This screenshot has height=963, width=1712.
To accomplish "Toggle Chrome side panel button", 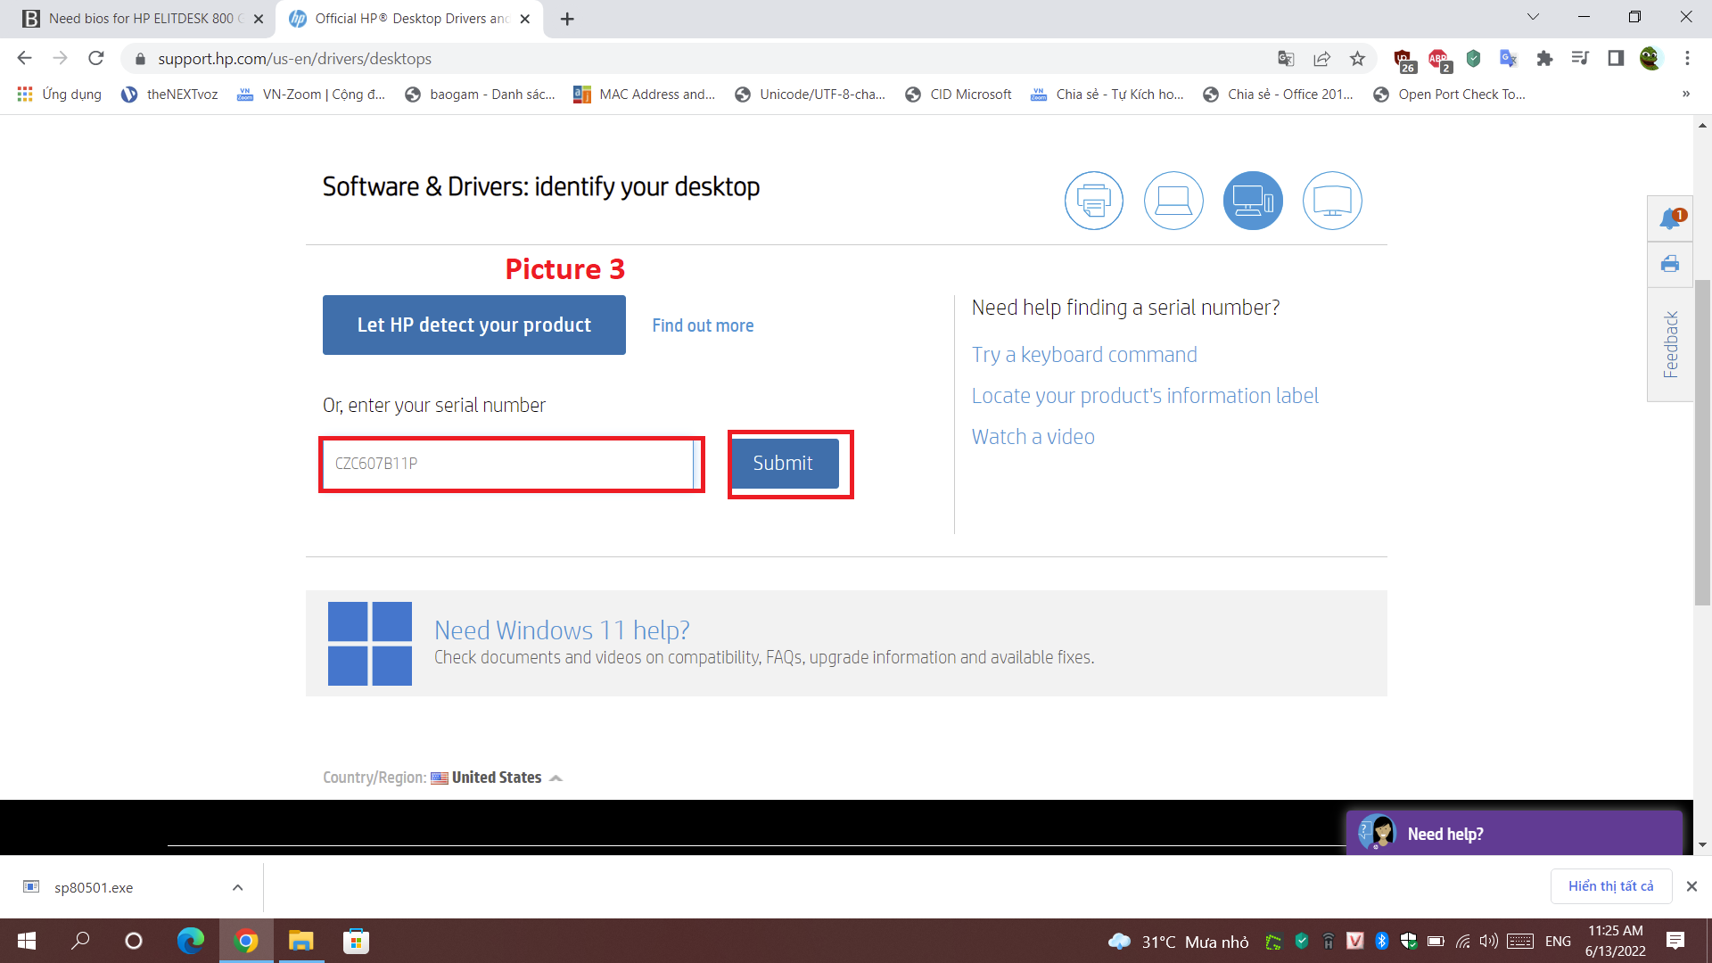I will point(1616,59).
